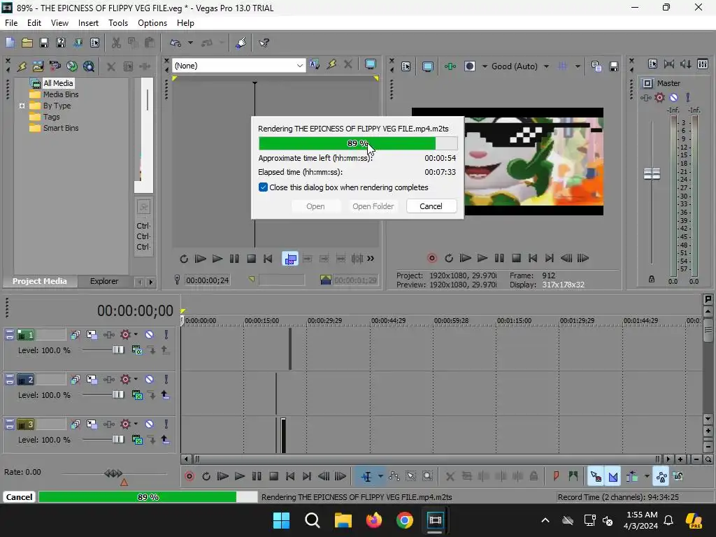Expand the By Type media folder
The height and width of the screenshot is (537, 716).
point(22,106)
